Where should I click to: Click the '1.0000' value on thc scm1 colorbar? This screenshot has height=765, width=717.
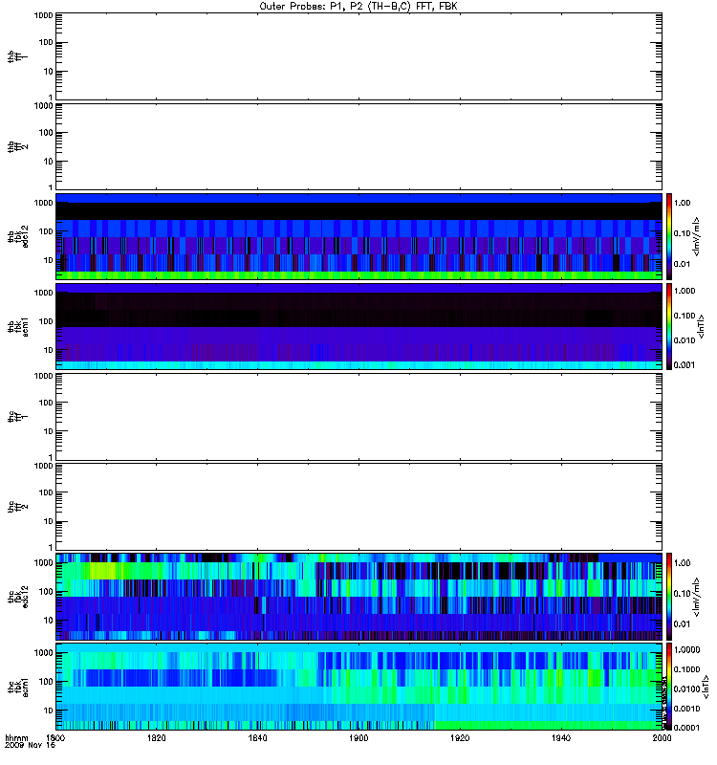click(x=686, y=650)
